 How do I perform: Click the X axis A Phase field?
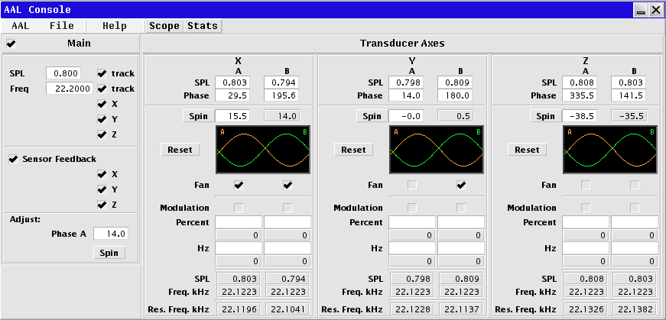point(232,95)
